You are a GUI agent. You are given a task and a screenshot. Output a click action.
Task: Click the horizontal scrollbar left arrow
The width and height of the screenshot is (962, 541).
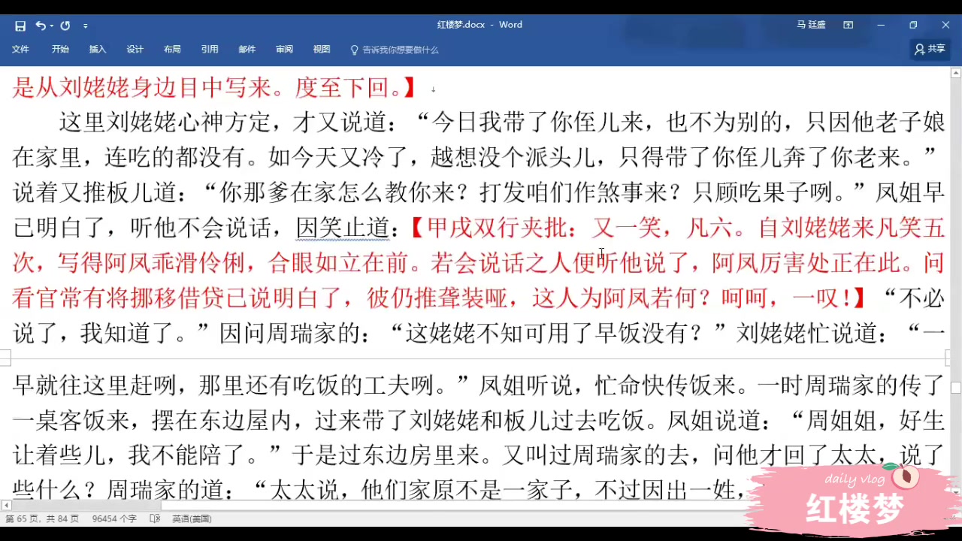point(7,506)
